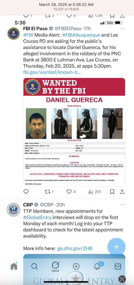The height and width of the screenshot is (285, 134).
Task: Like the Daniel Guereca wanted post
Action: point(71,192)
